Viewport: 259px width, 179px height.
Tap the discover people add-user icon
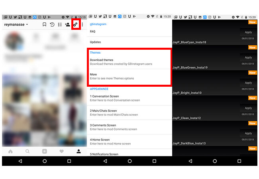click(x=67, y=25)
